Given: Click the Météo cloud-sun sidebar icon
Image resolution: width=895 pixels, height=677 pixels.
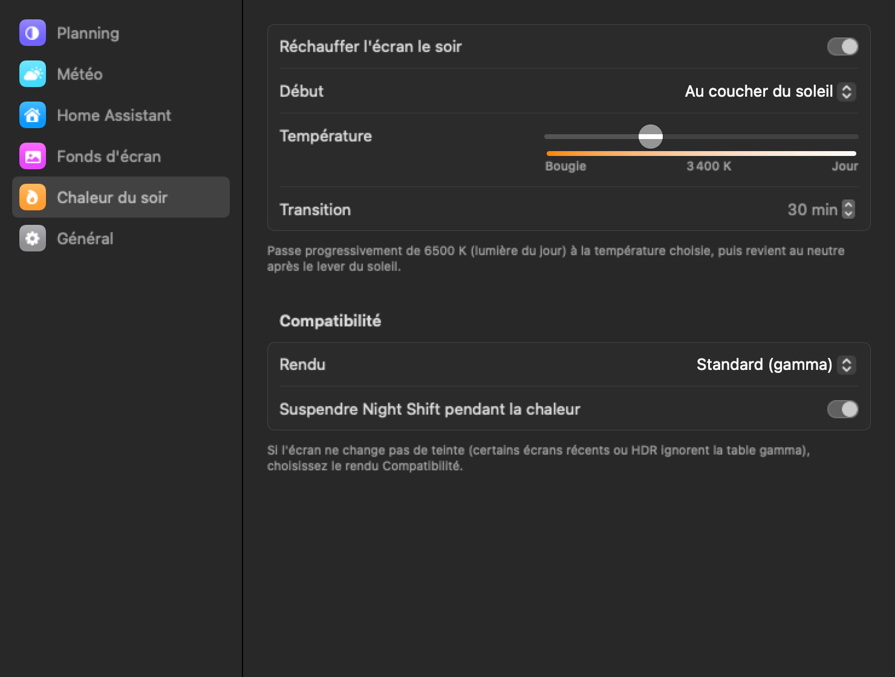Looking at the screenshot, I should pos(33,74).
